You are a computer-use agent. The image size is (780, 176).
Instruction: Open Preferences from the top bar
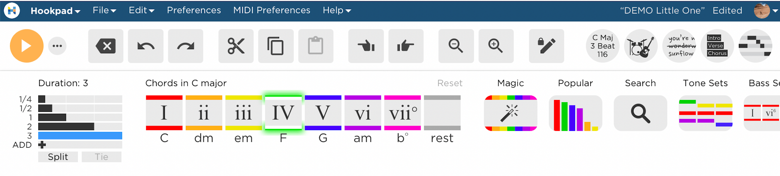point(194,10)
